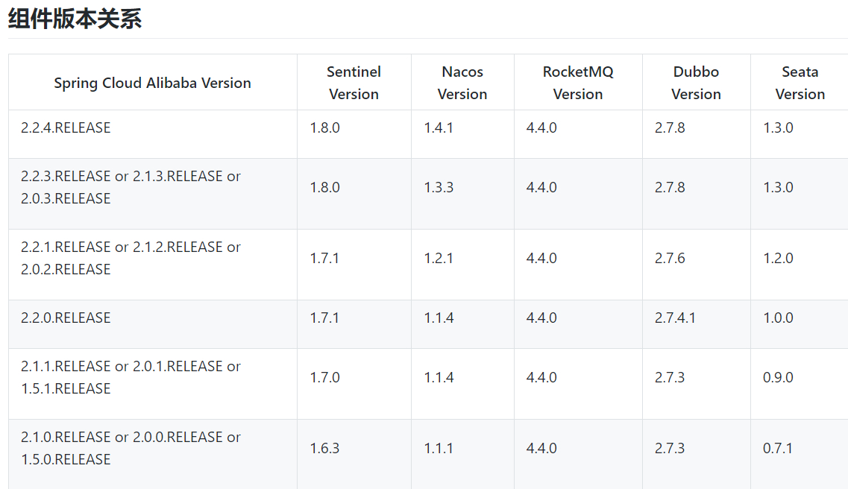Click the cell starting with 2.2.3.RELEASE

click(x=131, y=187)
